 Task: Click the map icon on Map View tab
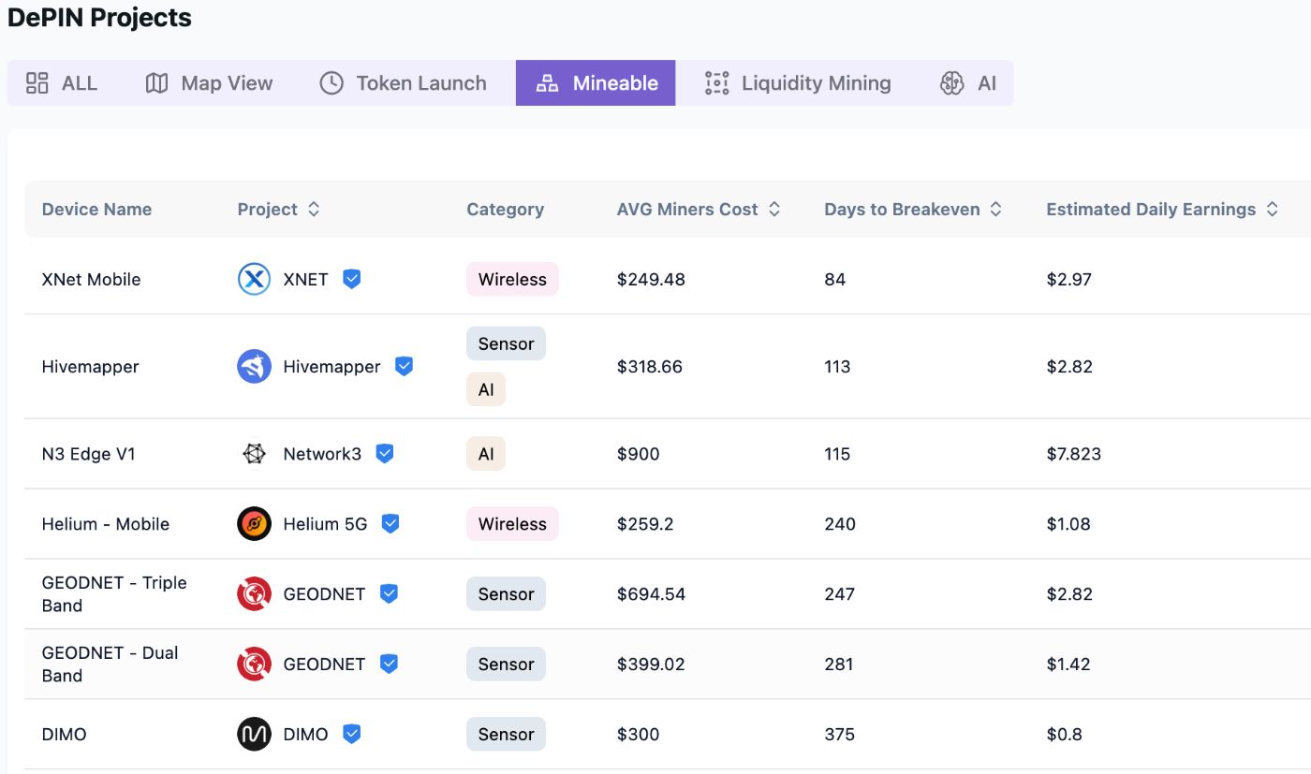(x=156, y=83)
